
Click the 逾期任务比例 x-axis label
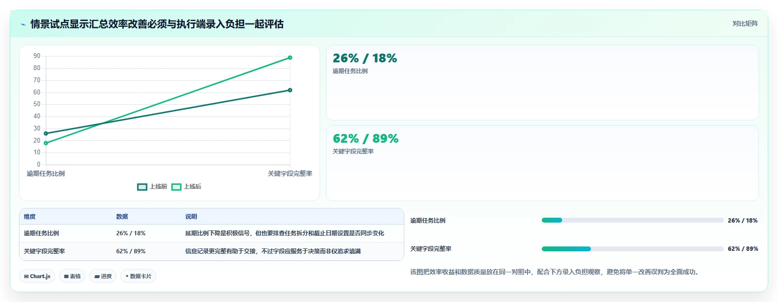(x=46, y=173)
